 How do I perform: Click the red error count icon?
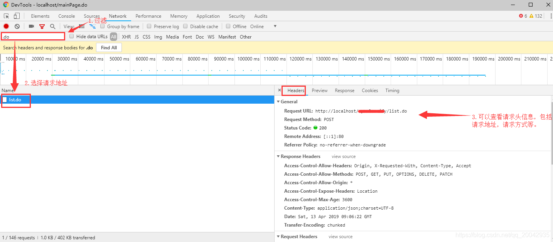click(x=521, y=16)
